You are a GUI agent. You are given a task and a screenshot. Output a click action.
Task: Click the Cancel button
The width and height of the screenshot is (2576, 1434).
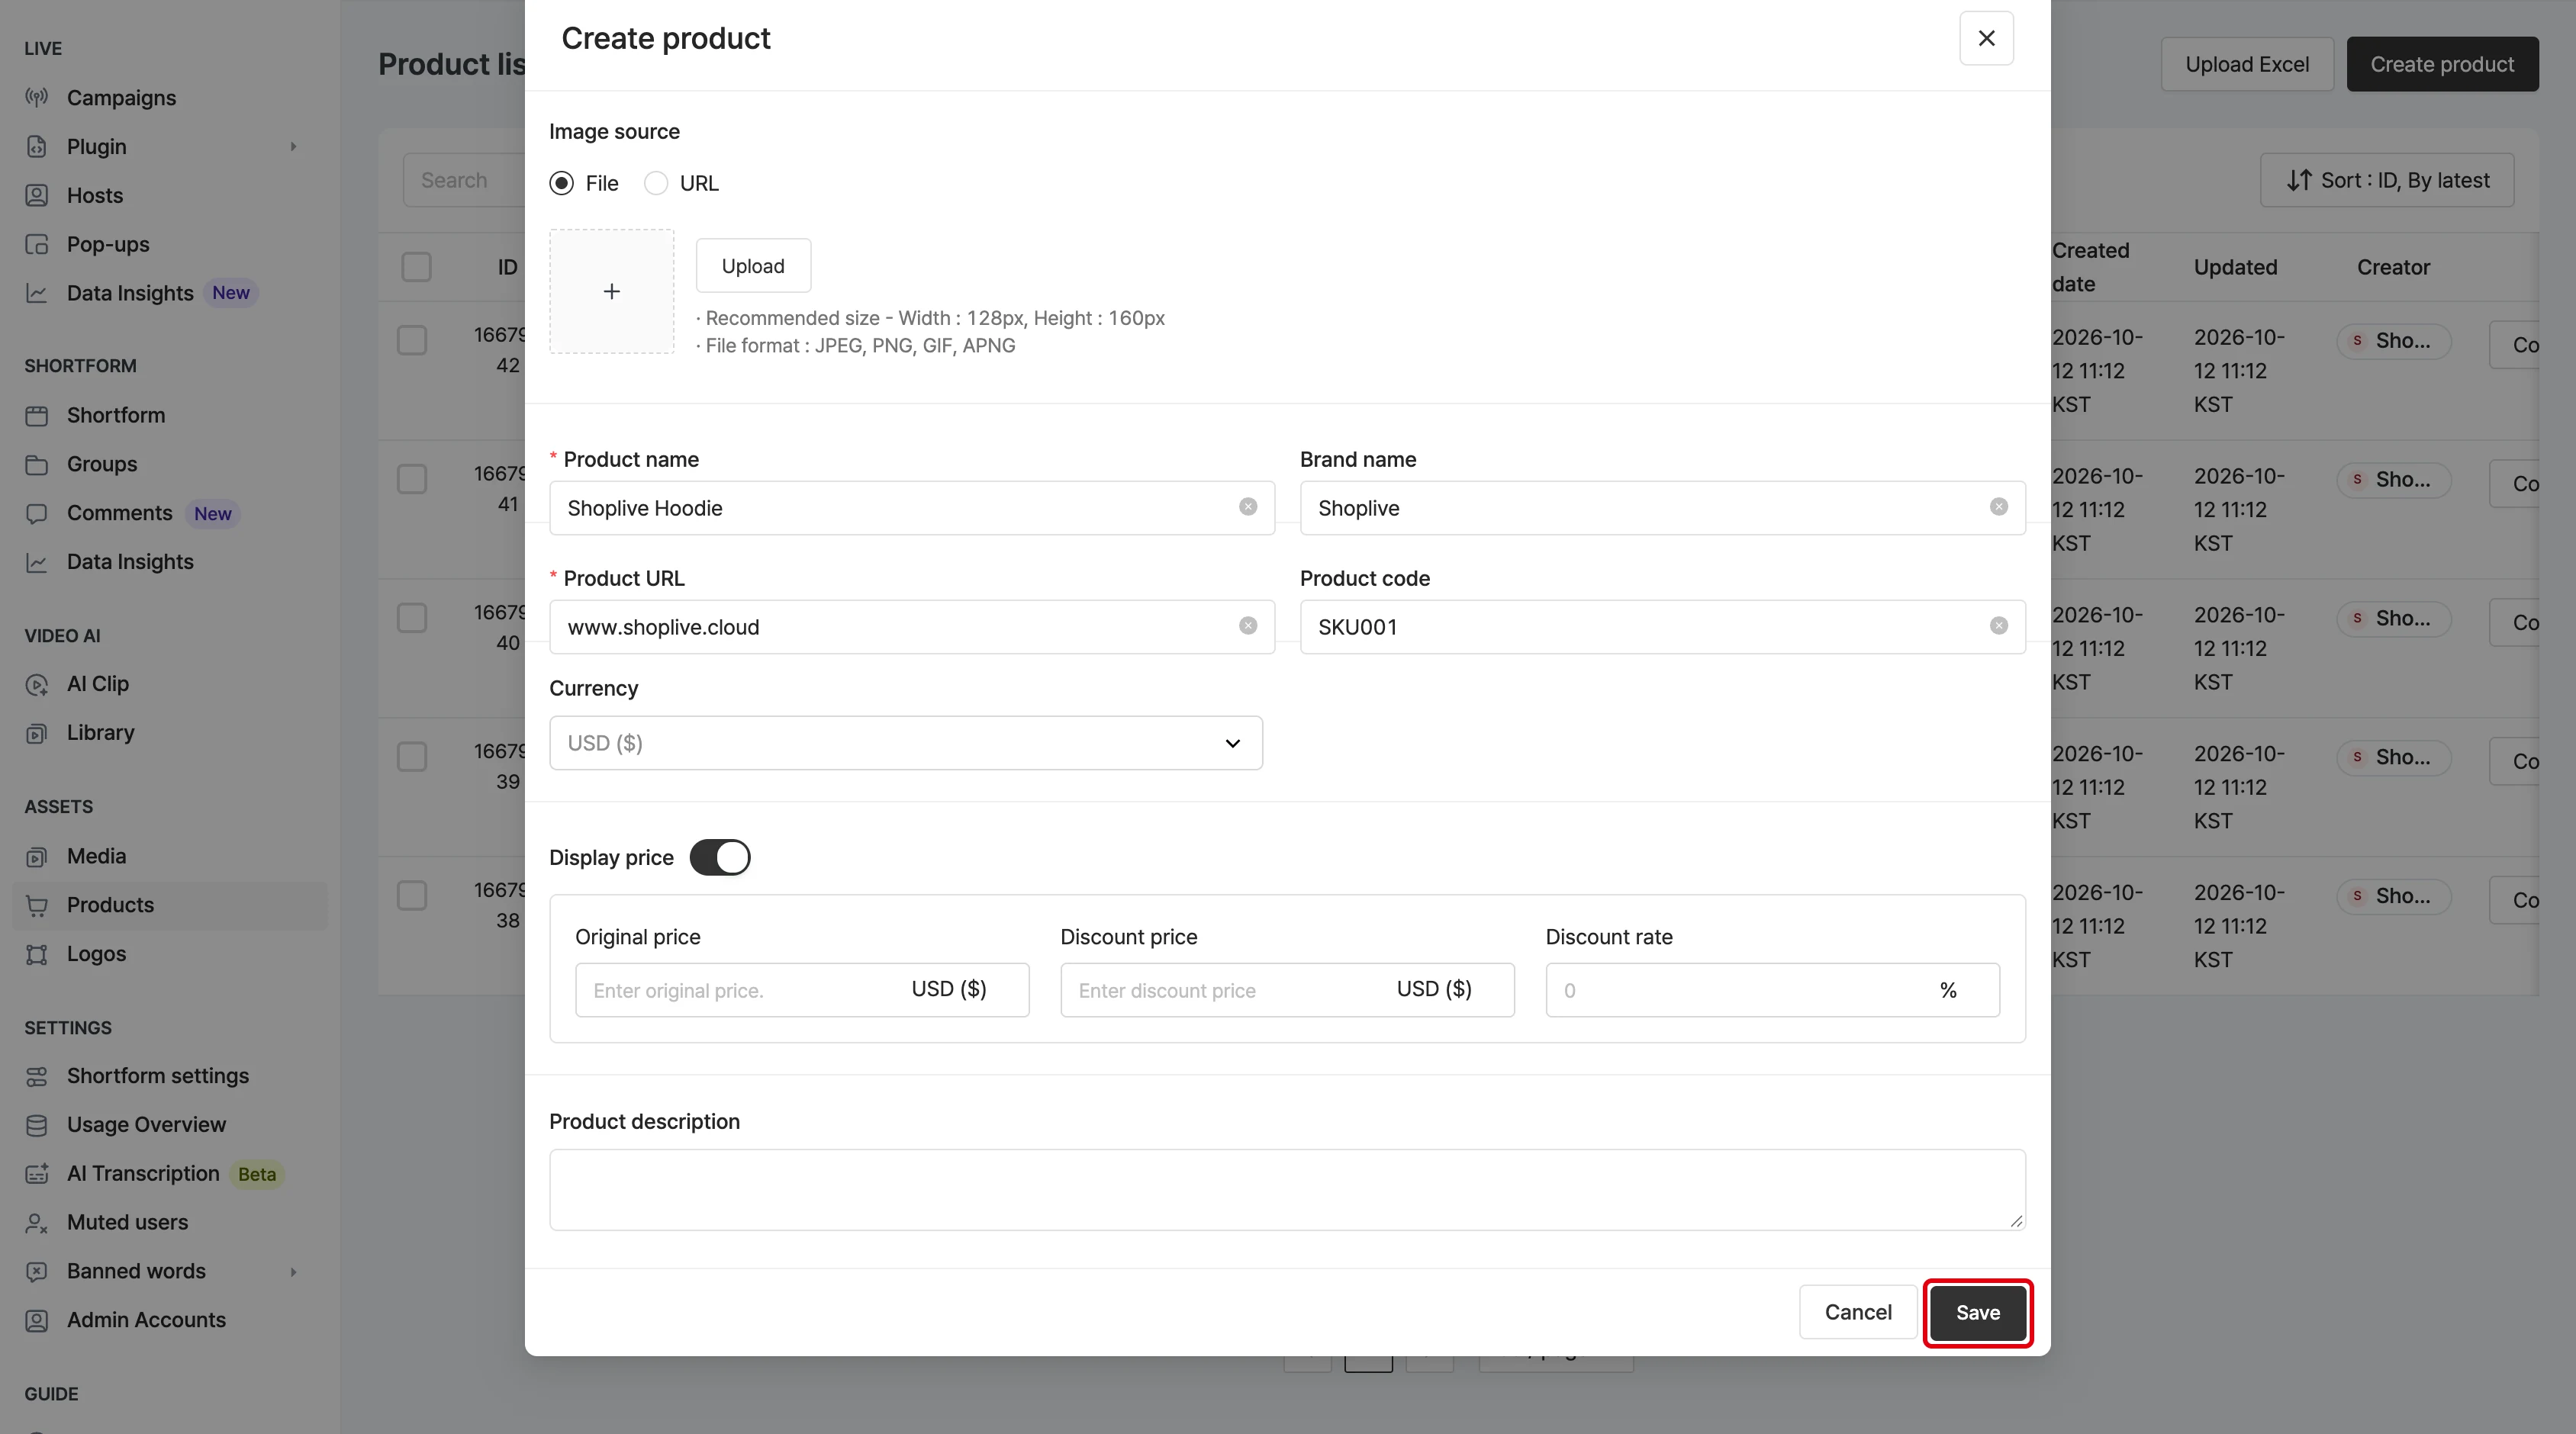point(1858,1312)
